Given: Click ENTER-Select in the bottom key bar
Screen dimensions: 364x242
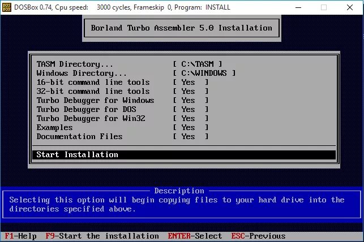Looking at the screenshot, I should coord(195,236).
